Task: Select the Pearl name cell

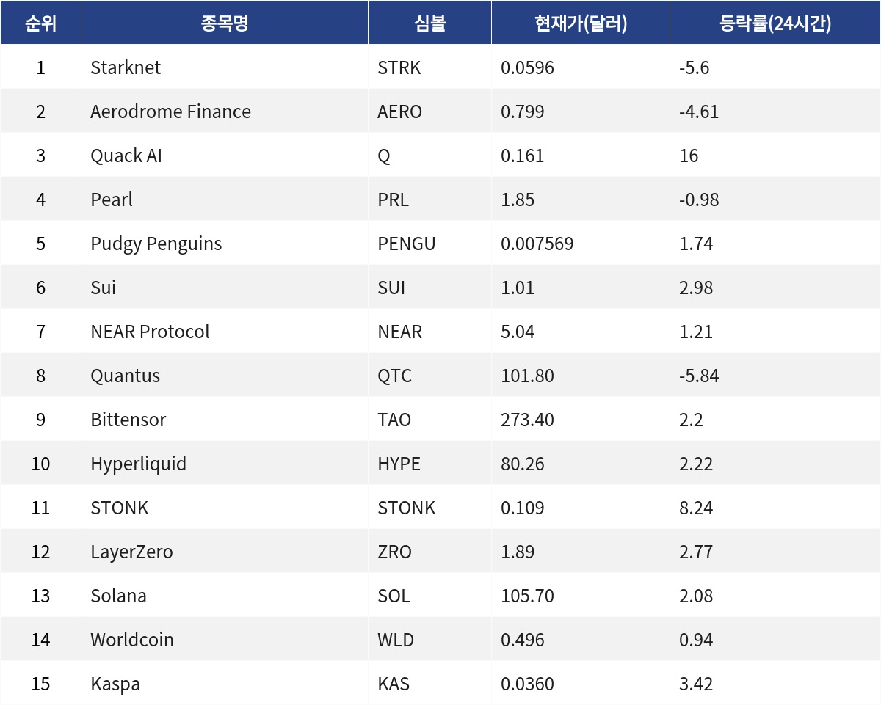Action: 225,200
